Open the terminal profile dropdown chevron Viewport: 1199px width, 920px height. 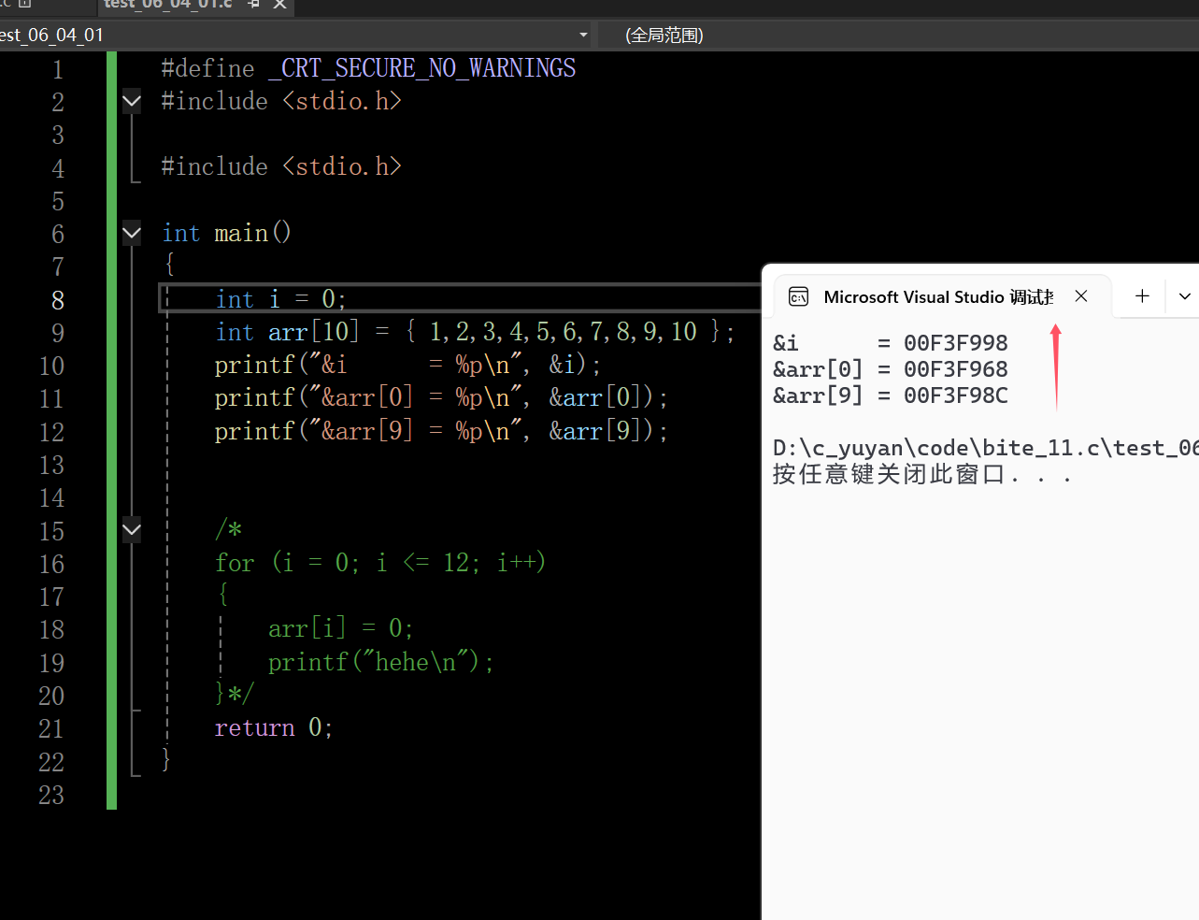click(x=1184, y=296)
